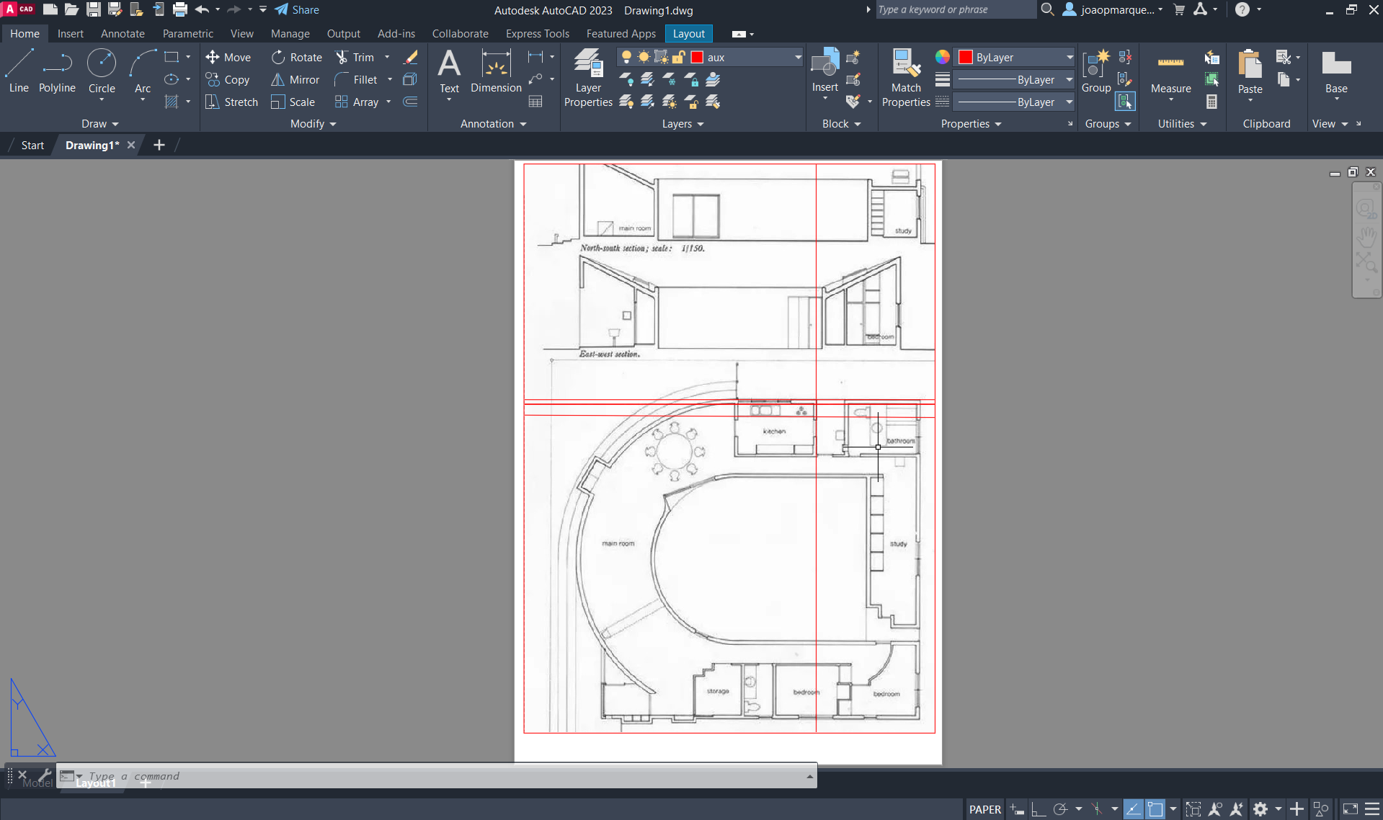Toggle Ortho mode in status bar
Image resolution: width=1383 pixels, height=820 pixels.
[x=1038, y=809]
